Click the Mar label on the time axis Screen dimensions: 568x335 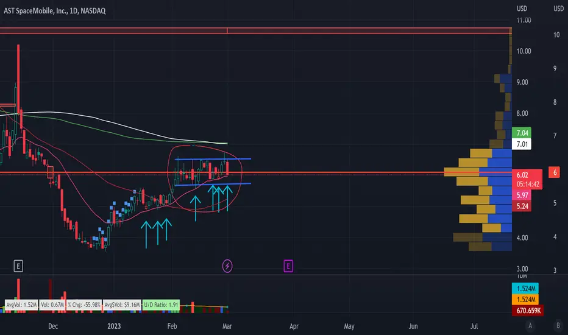(x=227, y=326)
